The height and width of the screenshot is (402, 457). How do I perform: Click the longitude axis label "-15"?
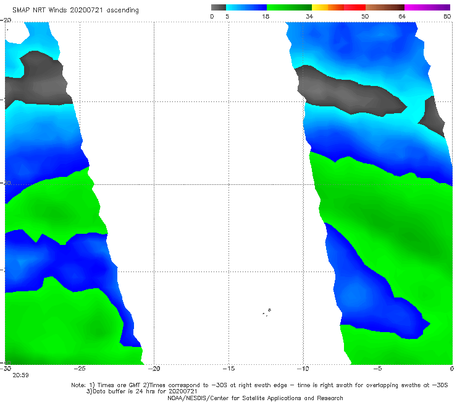[228, 369]
